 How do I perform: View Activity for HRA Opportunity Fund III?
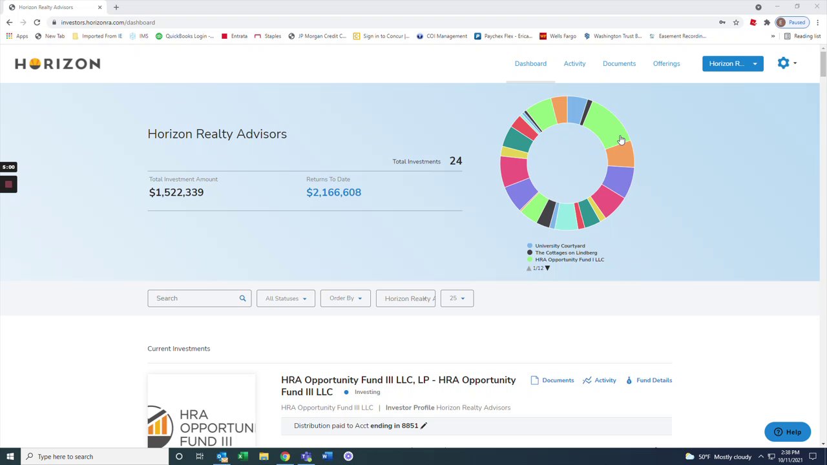click(600, 380)
